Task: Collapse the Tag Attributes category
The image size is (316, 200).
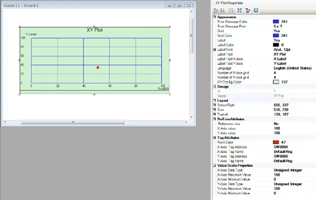Action: click(x=214, y=138)
